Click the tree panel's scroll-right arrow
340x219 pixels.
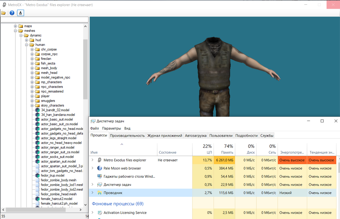pos(81,210)
